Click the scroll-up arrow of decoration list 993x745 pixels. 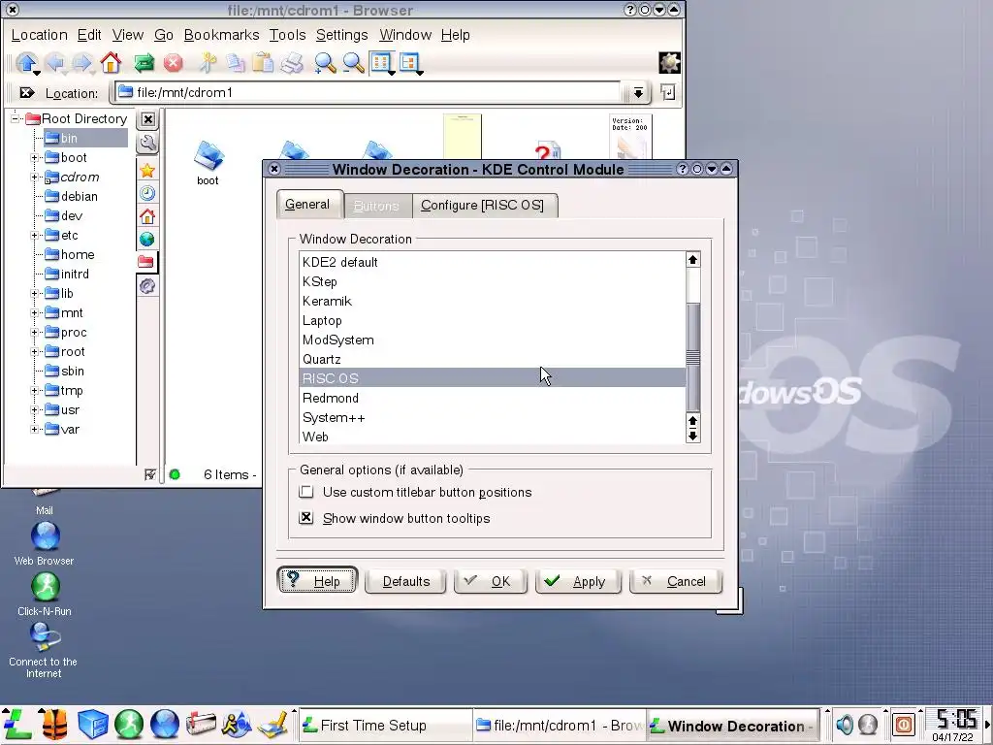coord(692,260)
